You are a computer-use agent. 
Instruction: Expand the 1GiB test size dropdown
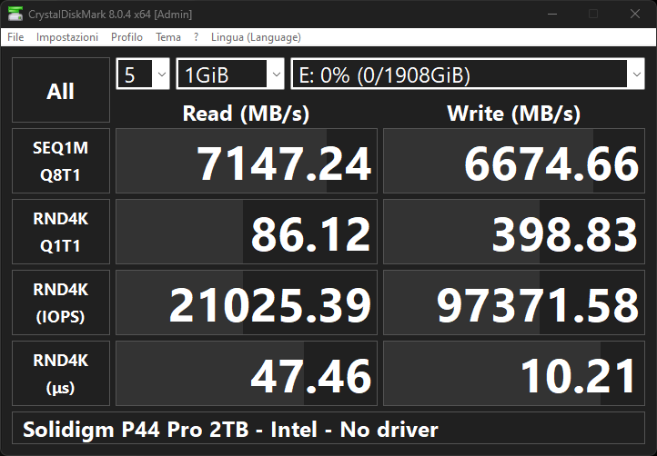tap(230, 74)
